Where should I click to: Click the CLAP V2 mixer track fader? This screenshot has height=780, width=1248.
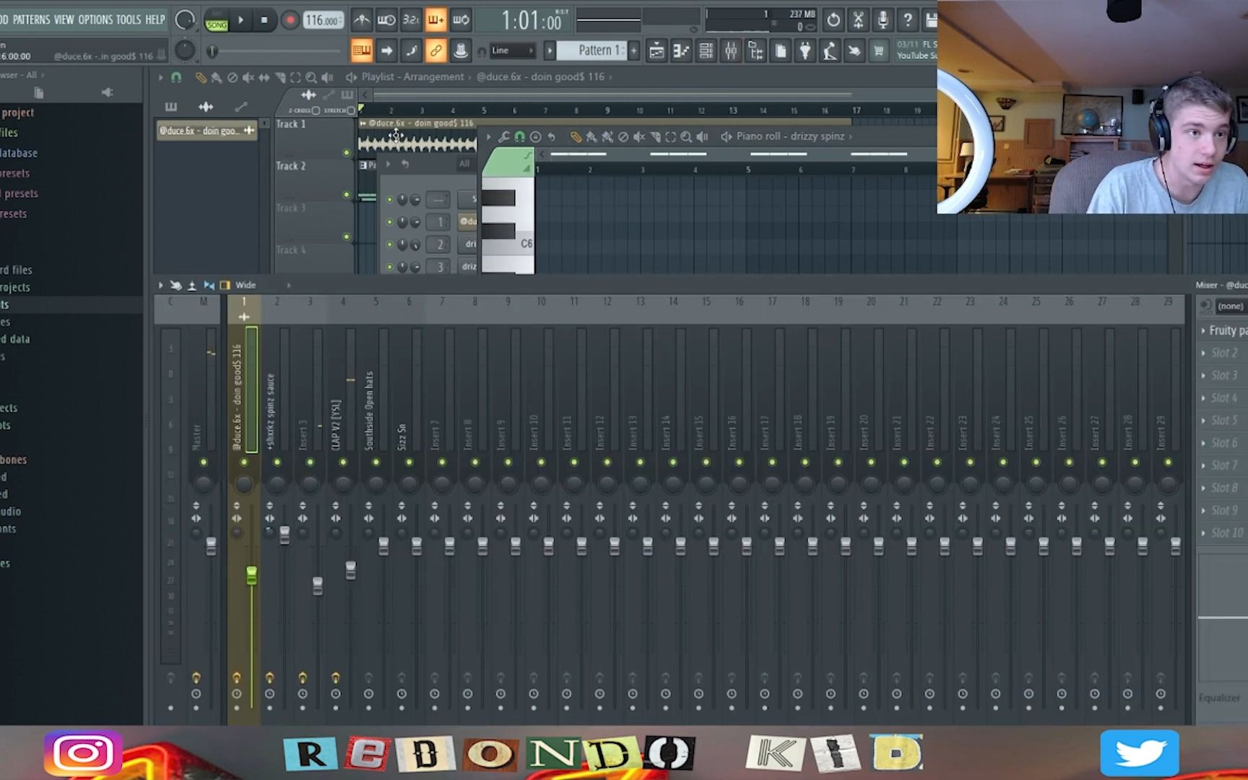coord(350,571)
